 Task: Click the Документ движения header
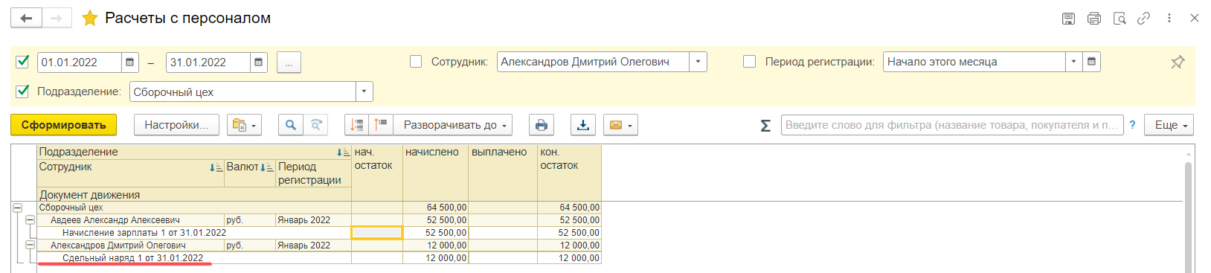194,195
